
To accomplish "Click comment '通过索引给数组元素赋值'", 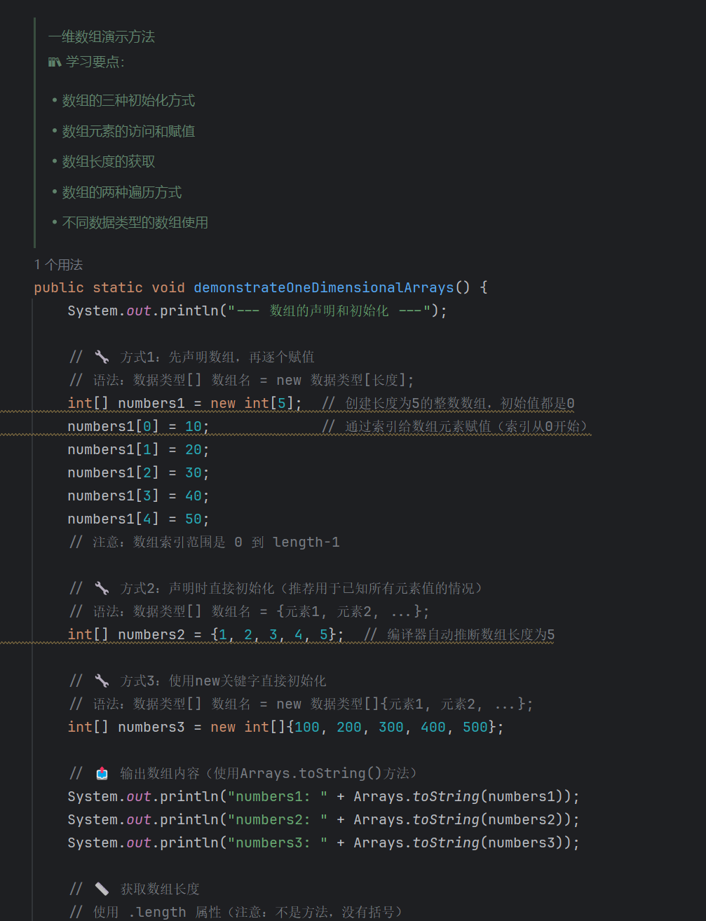I will point(418,426).
